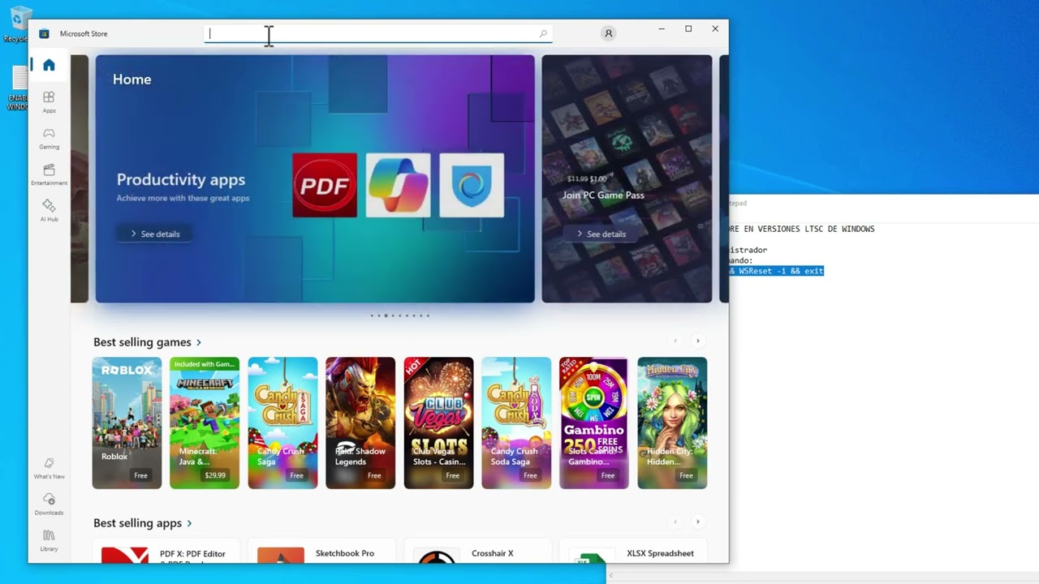The height and width of the screenshot is (584, 1039).
Task: Show next Best selling apps
Action: [697, 522]
